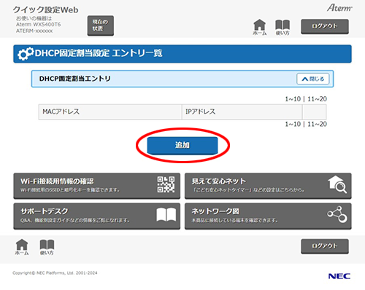Go to Home via top house icon
The height and width of the screenshot is (290, 365).
click(259, 27)
